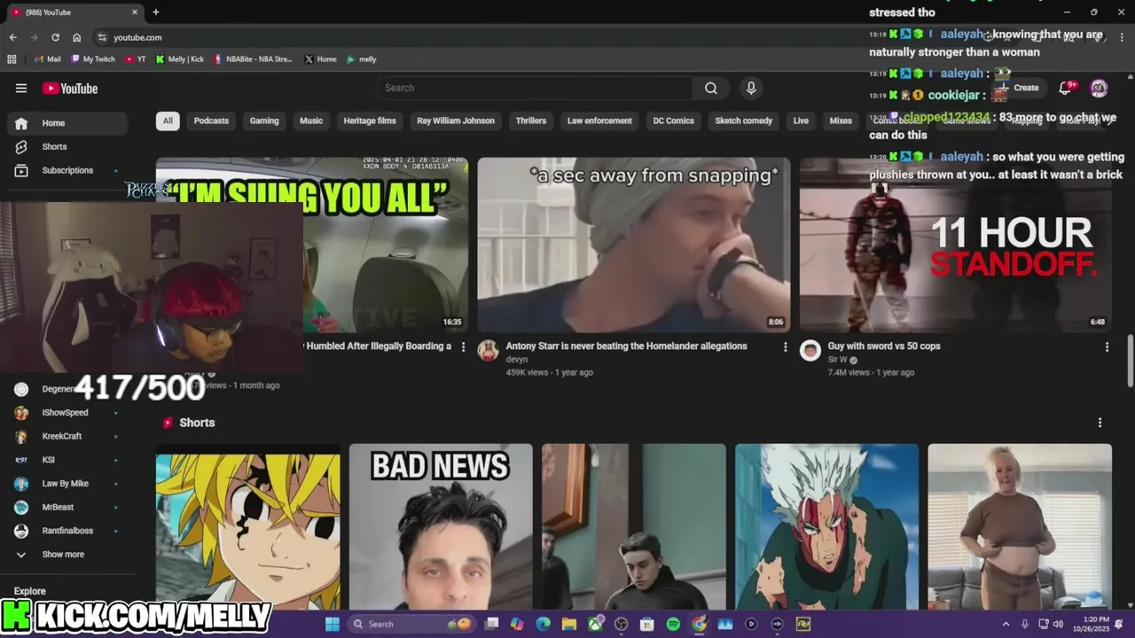1135x638 pixels.
Task: Open YouTube notifications bell
Action: (1067, 88)
